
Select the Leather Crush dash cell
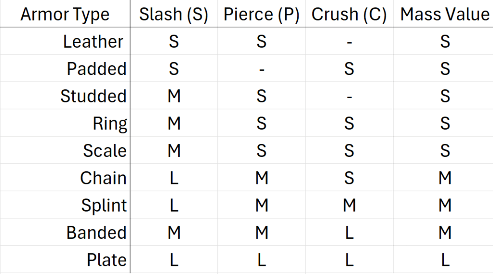349,42
